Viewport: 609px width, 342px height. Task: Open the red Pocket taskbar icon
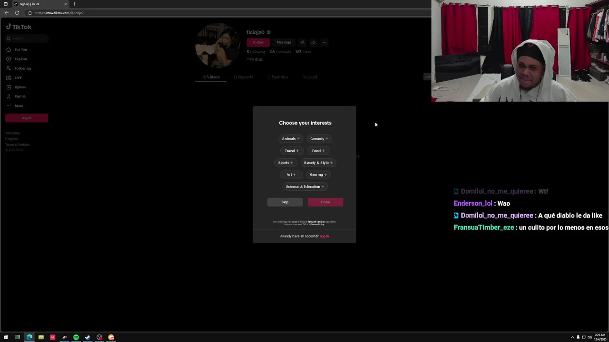pyautogui.click(x=53, y=337)
